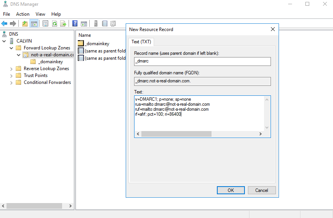Click the green Refresh toolbar icon

[54, 23]
